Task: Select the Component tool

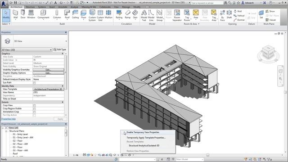Action: (43, 14)
